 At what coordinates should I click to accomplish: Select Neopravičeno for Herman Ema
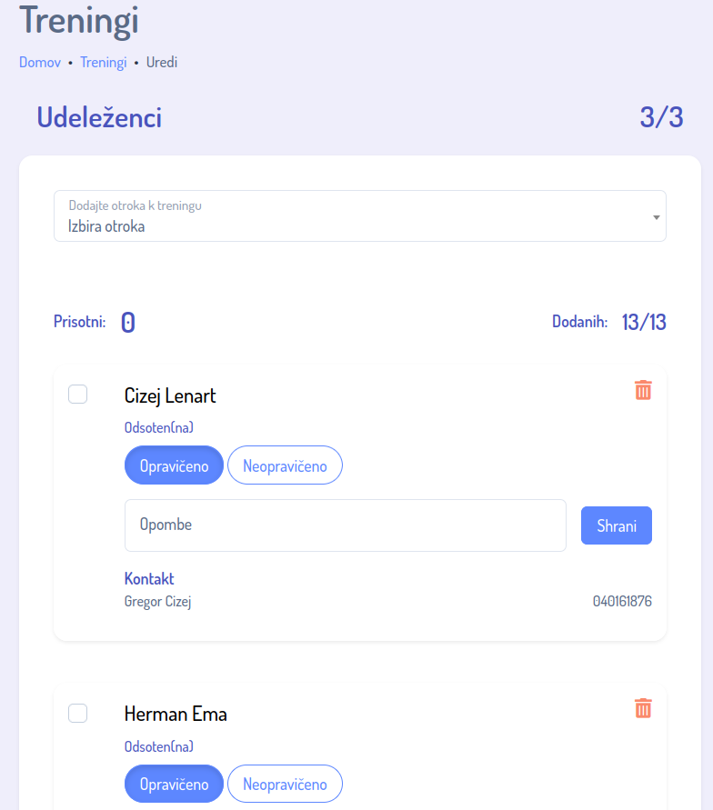click(285, 784)
